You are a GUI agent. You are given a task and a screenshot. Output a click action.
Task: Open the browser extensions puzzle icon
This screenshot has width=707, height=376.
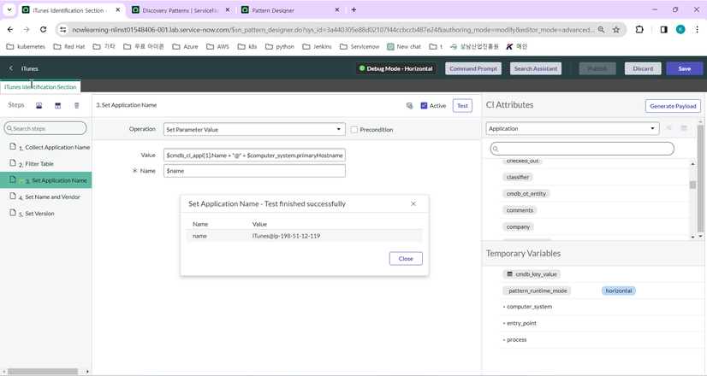(639, 30)
